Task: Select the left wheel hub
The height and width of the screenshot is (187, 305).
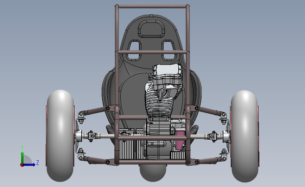Action: [78, 136]
